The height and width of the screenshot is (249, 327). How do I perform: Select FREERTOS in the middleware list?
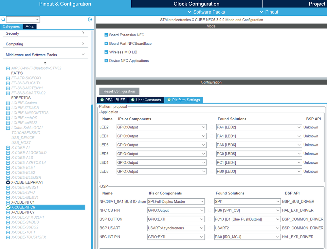[21, 98]
